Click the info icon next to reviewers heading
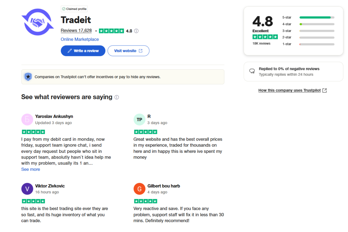348x232 pixels. 117,97
